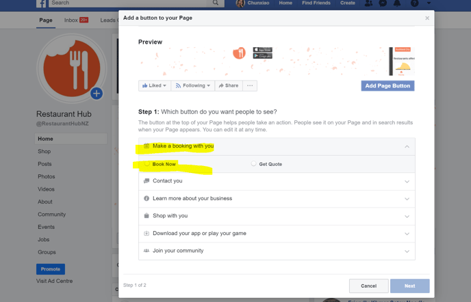Open the friend requests icon
Image resolution: width=471 pixels, height=302 pixels.
click(x=368, y=3)
